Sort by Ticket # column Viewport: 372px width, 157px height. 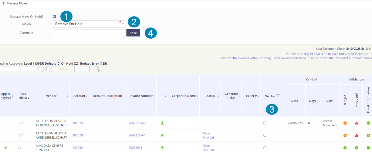coord(259,96)
